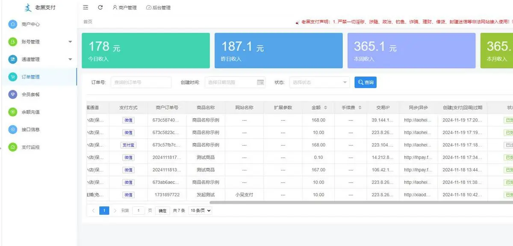Open 商户管理 in the top bar
This screenshot has height=246, width=513.
(x=125, y=7)
